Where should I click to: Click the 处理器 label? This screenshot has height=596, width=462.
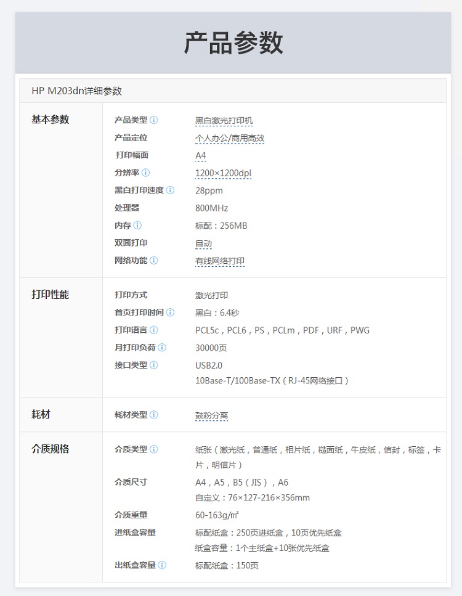point(127,208)
